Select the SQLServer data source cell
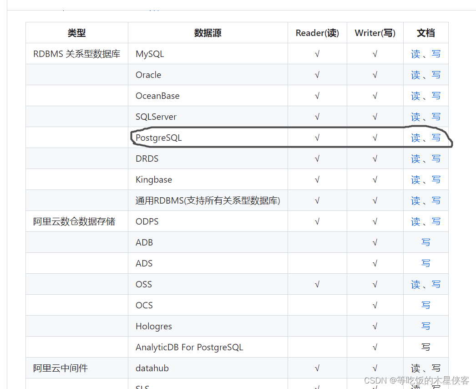The width and height of the screenshot is (476, 389). [208, 117]
